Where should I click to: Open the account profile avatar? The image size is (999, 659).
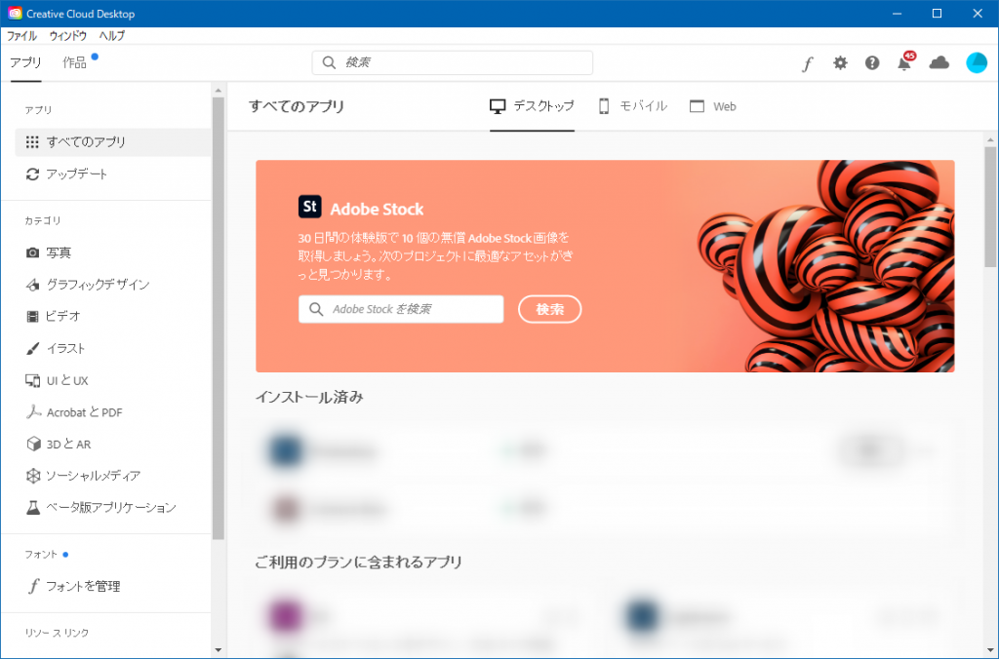click(x=976, y=62)
